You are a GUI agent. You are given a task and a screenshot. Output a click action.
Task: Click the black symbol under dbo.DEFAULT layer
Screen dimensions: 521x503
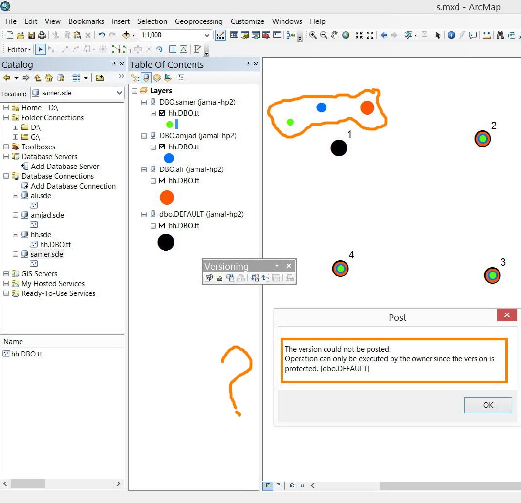[166, 242]
